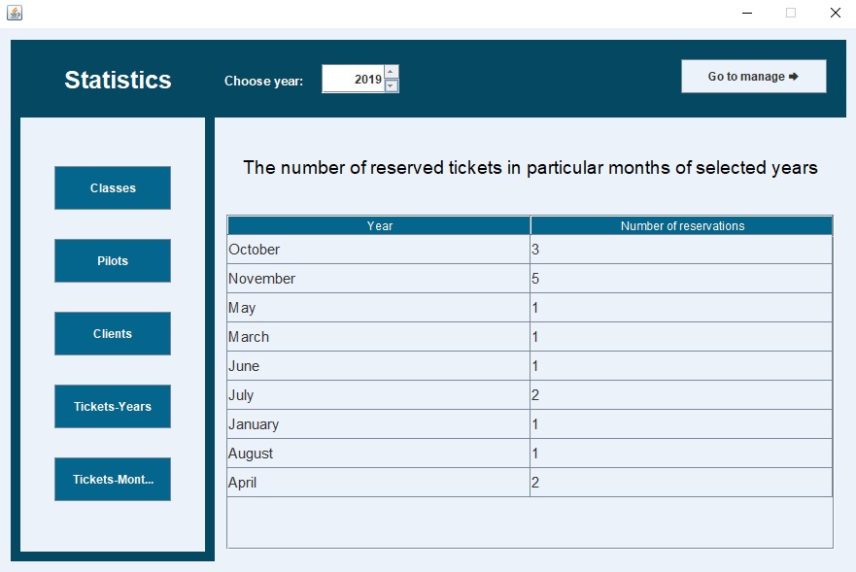Open the Go to manage screen
The height and width of the screenshot is (572, 856).
(753, 77)
